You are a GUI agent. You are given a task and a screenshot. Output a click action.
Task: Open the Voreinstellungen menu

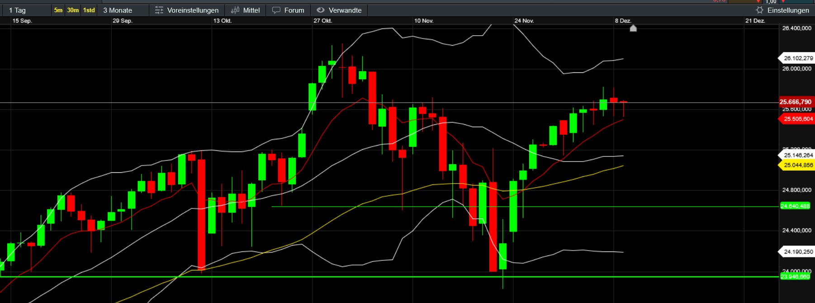(187, 10)
